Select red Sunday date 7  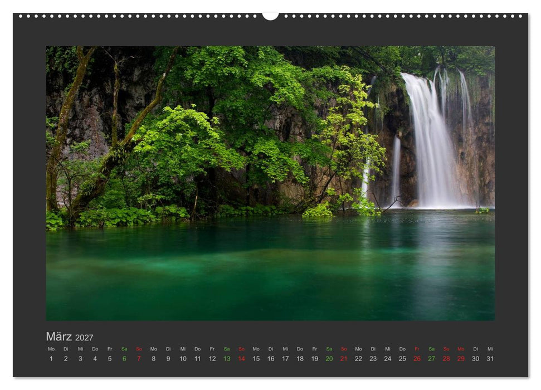tap(139, 359)
